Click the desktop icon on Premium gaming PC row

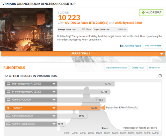[x=8, y=92]
